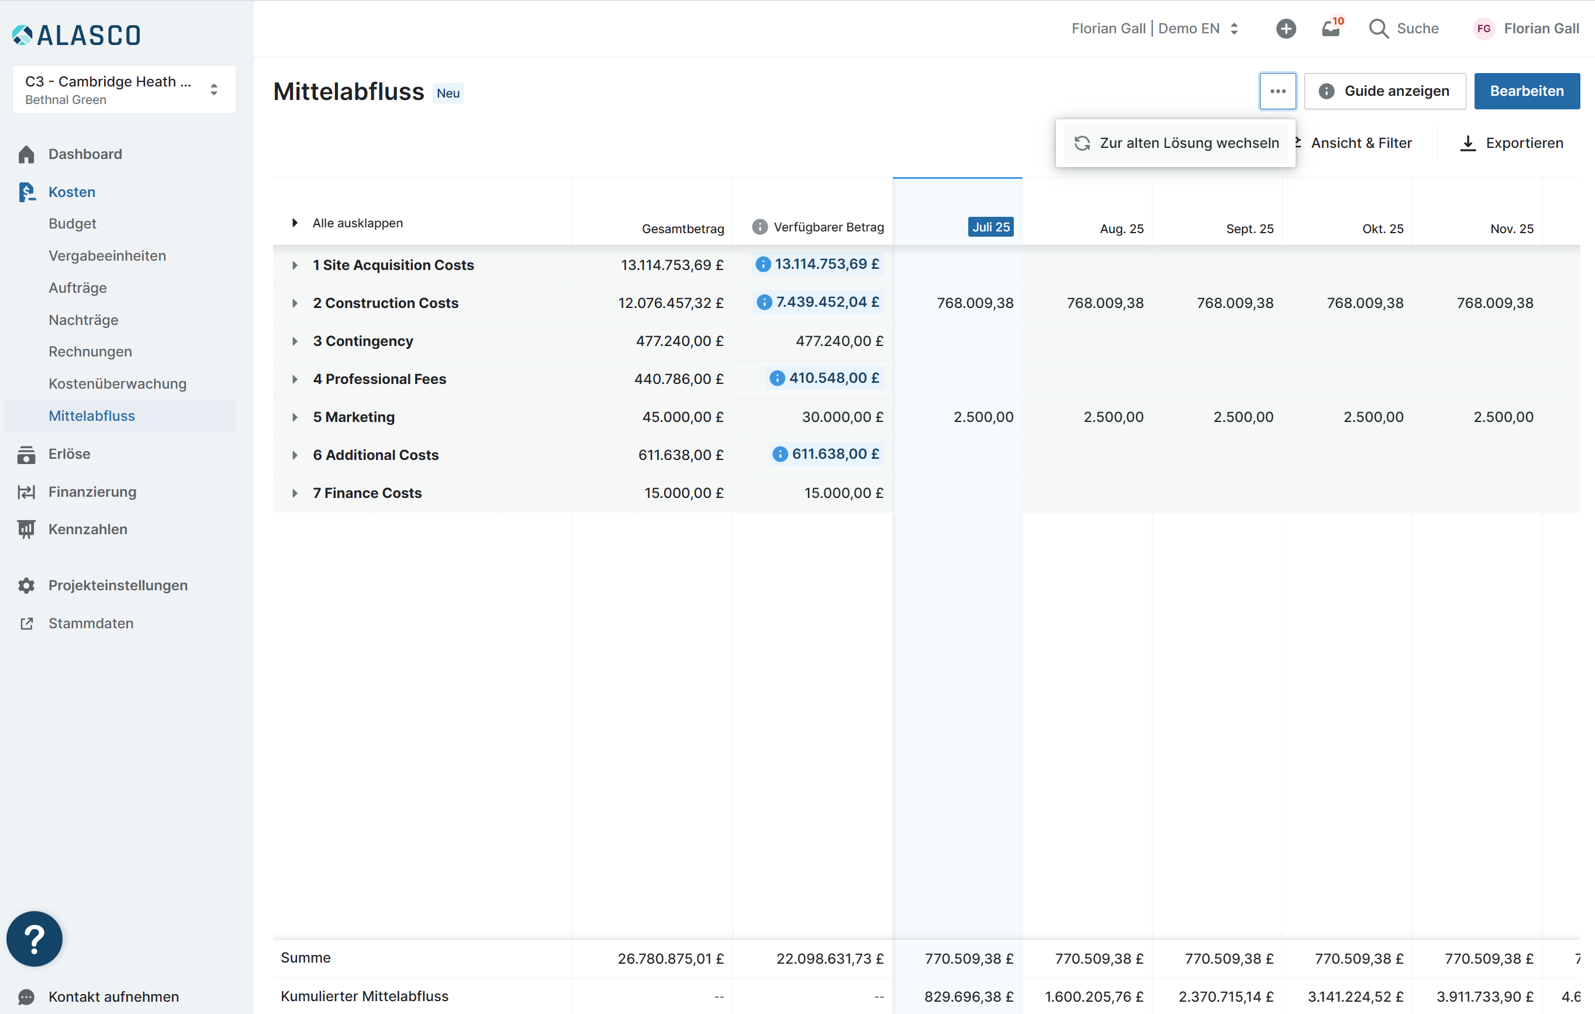
Task: Open Projekteinstellungen gear icon
Action: [x=26, y=586]
